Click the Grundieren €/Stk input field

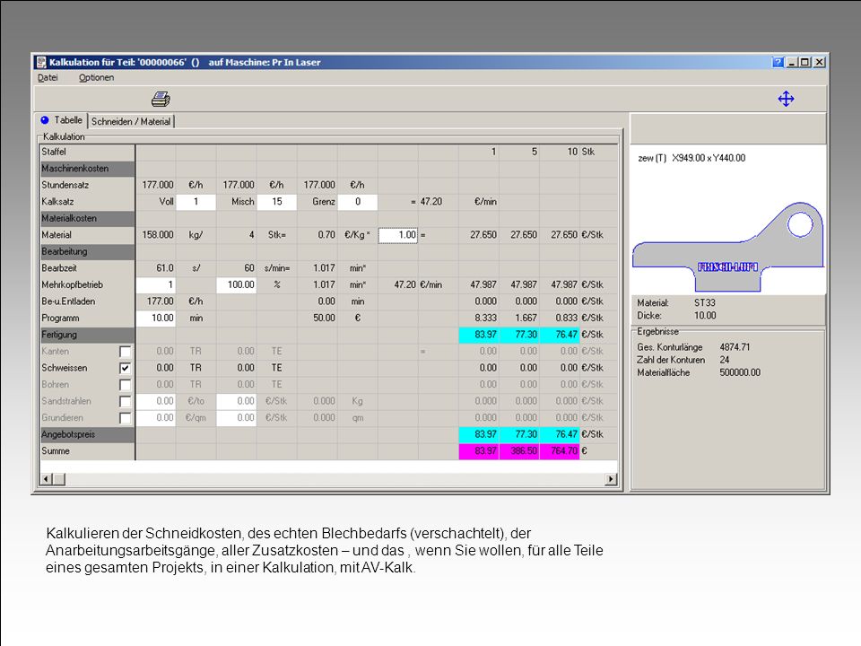tap(236, 417)
